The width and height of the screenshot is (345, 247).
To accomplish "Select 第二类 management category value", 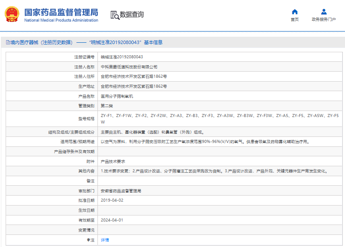I will (107, 106).
